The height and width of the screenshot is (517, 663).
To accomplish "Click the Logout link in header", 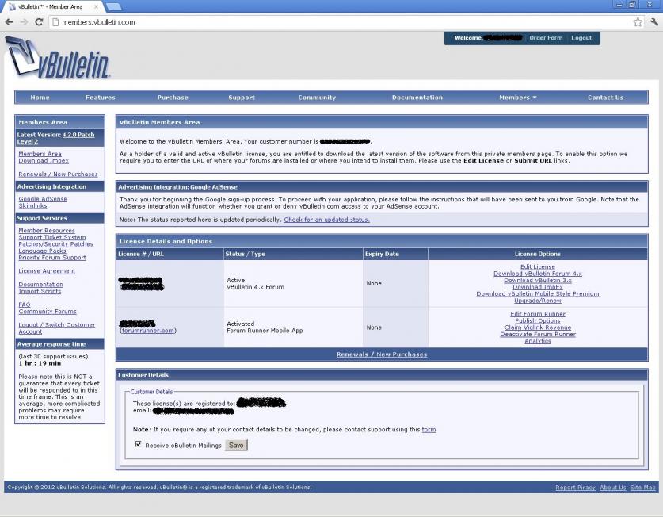I will (581, 38).
